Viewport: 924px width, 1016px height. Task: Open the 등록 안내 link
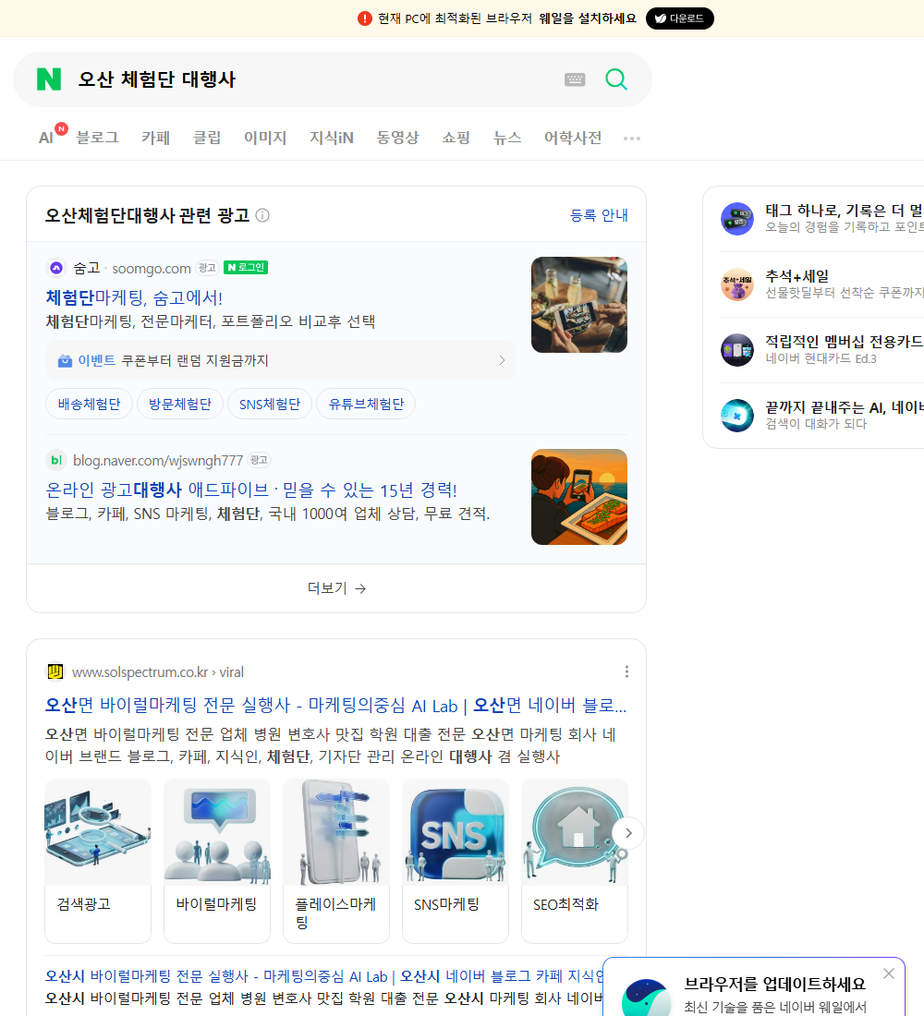click(599, 215)
